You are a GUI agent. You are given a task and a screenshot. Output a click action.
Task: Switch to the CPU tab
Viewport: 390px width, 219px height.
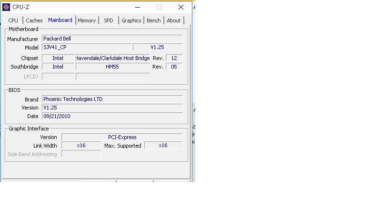click(x=13, y=20)
